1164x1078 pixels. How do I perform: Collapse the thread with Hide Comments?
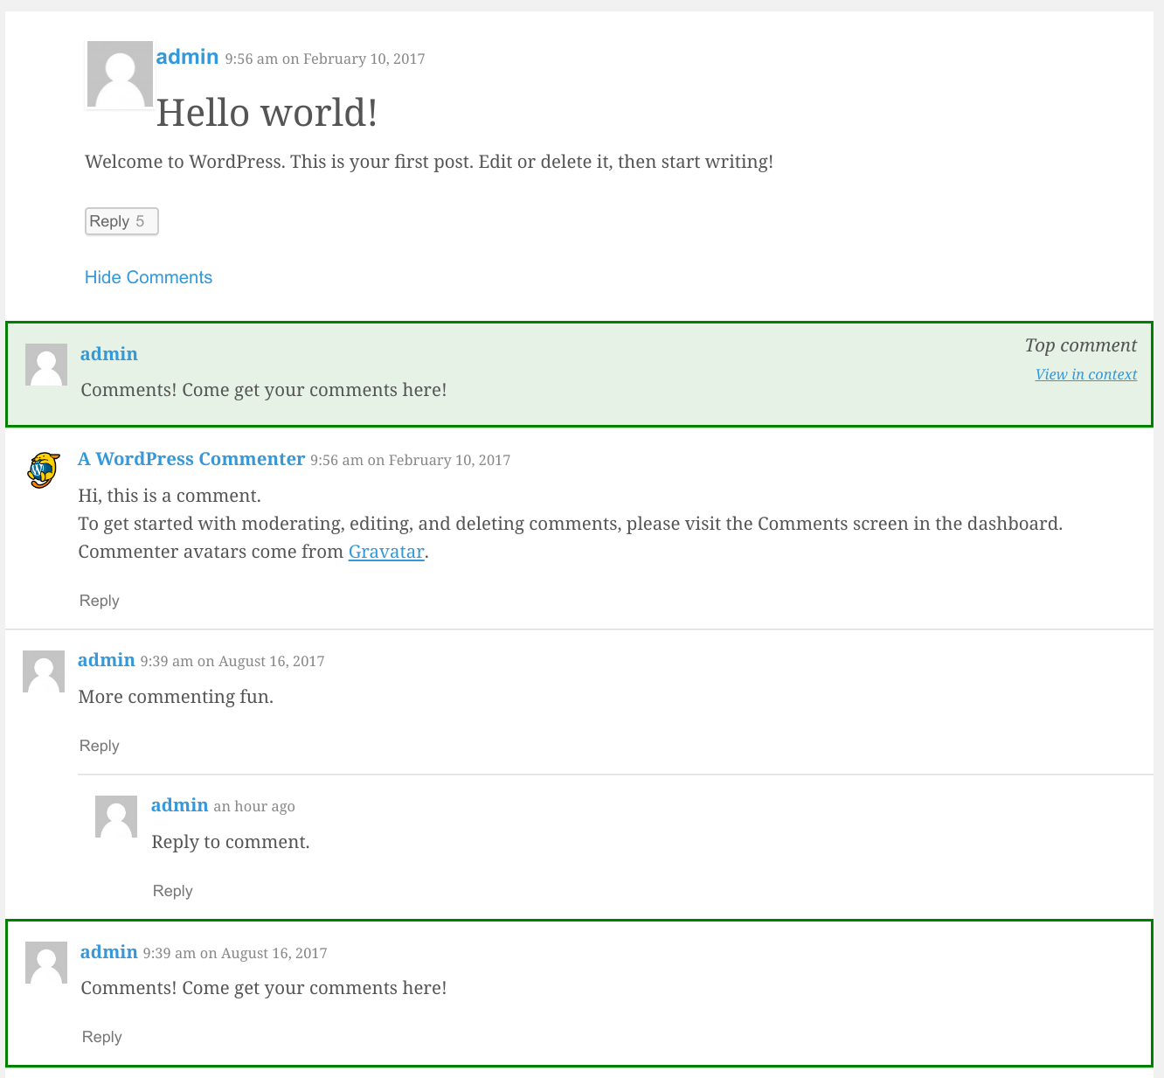pos(149,277)
